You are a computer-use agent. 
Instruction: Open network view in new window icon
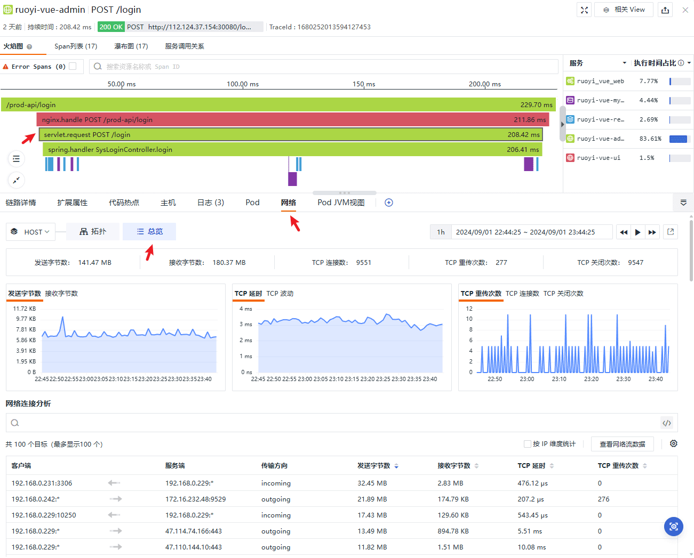pyautogui.click(x=671, y=232)
